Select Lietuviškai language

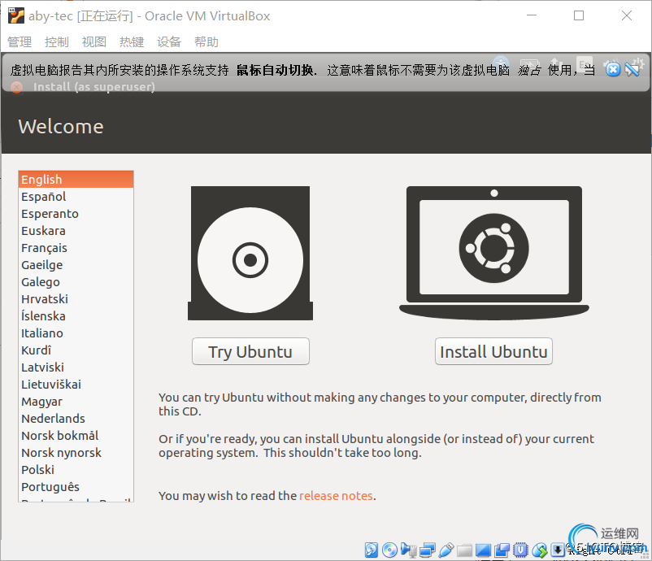tap(76, 385)
